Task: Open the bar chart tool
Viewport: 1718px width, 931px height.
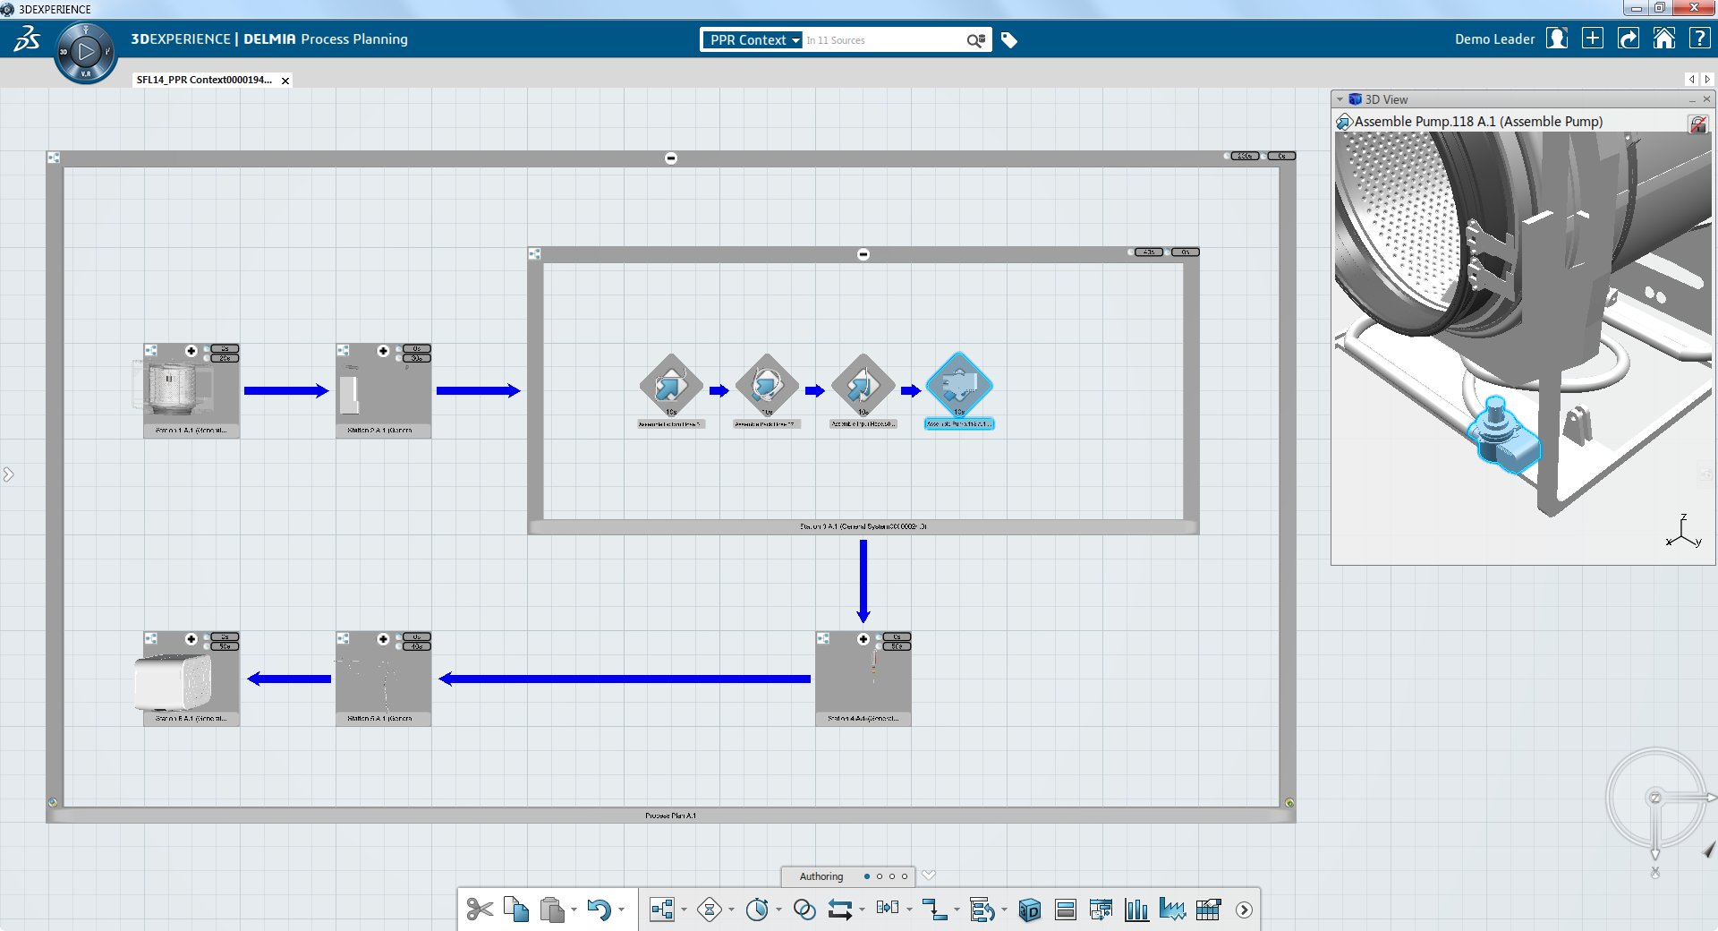Action: coord(1136,910)
